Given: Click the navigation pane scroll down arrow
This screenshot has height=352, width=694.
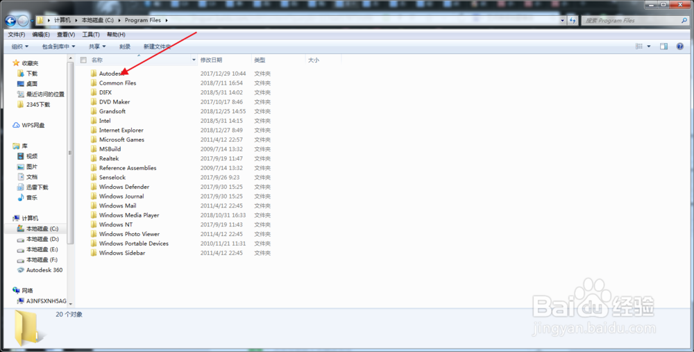Looking at the screenshot, I should point(70,304).
